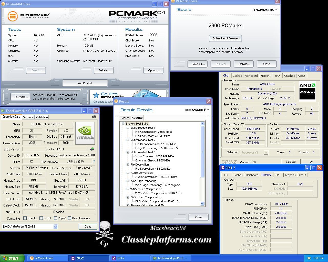Screen dimensions: 328x262
Task: Open About tab in upper CPU-Z
Action: pos(301,76)
